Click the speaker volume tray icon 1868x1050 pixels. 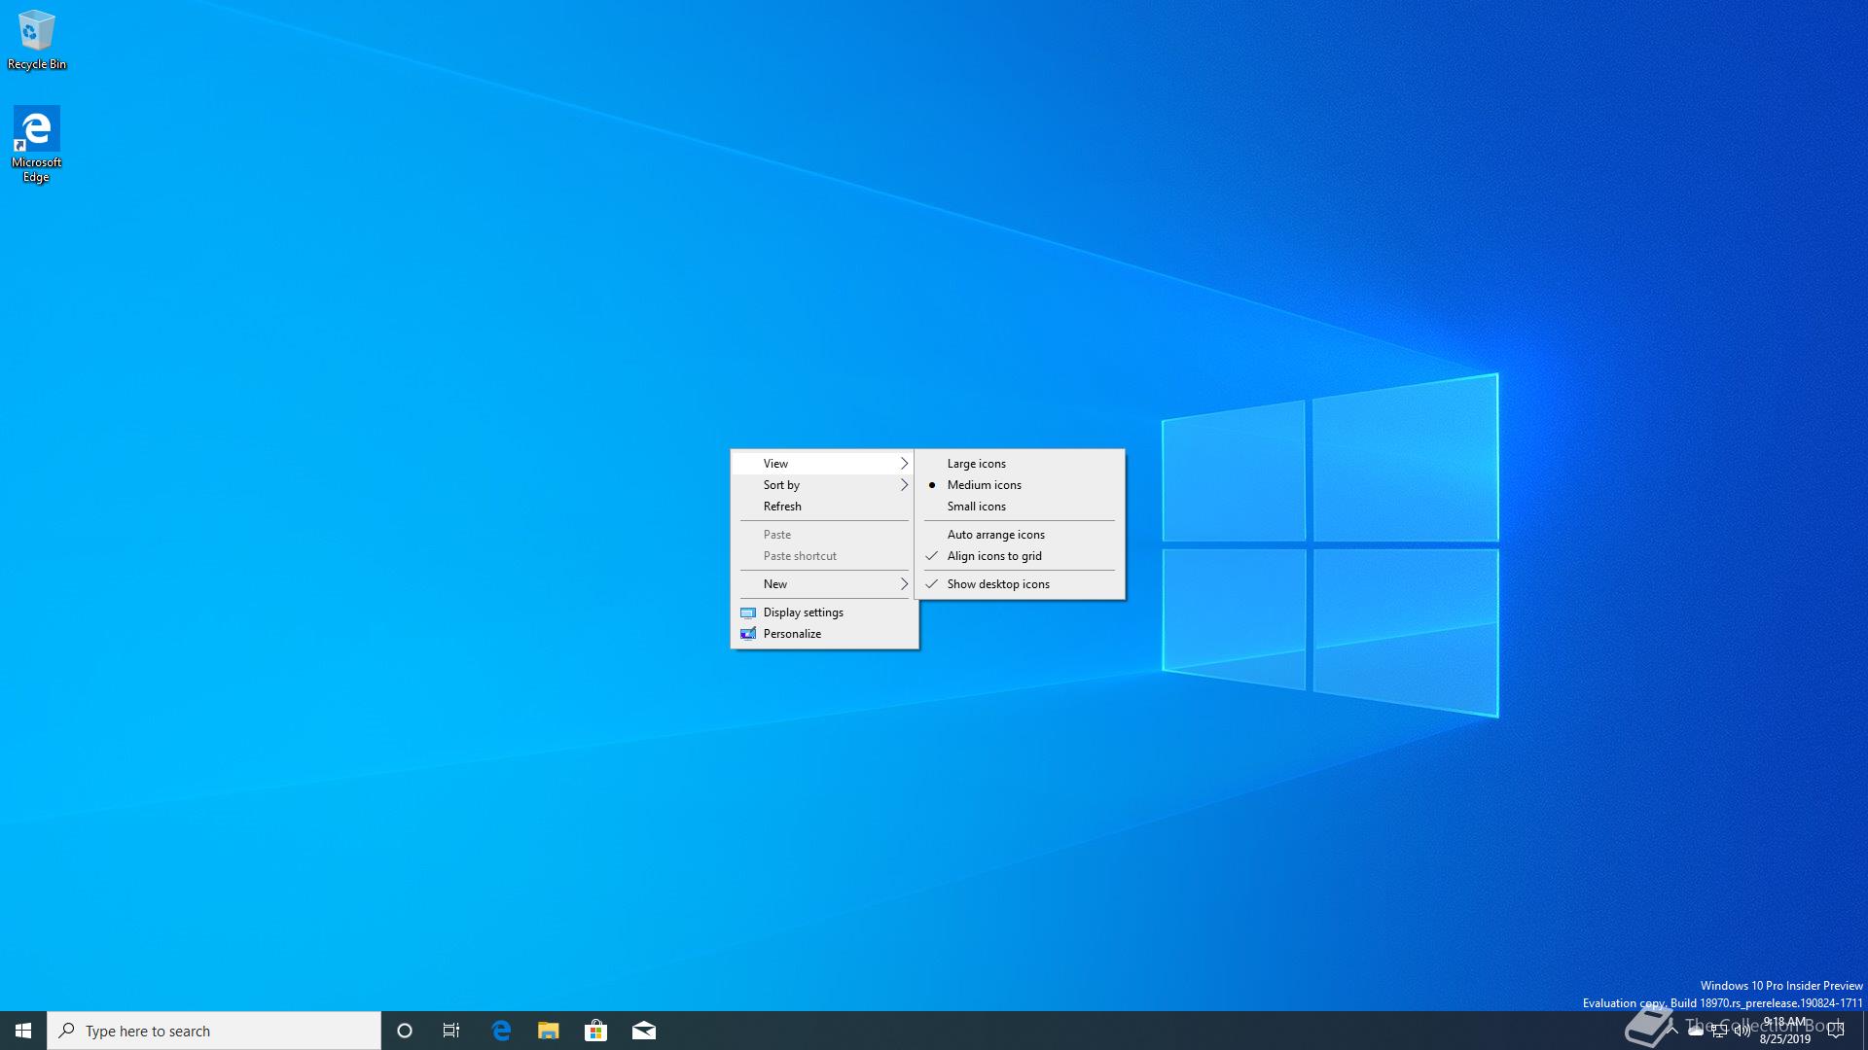pos(1742,1031)
